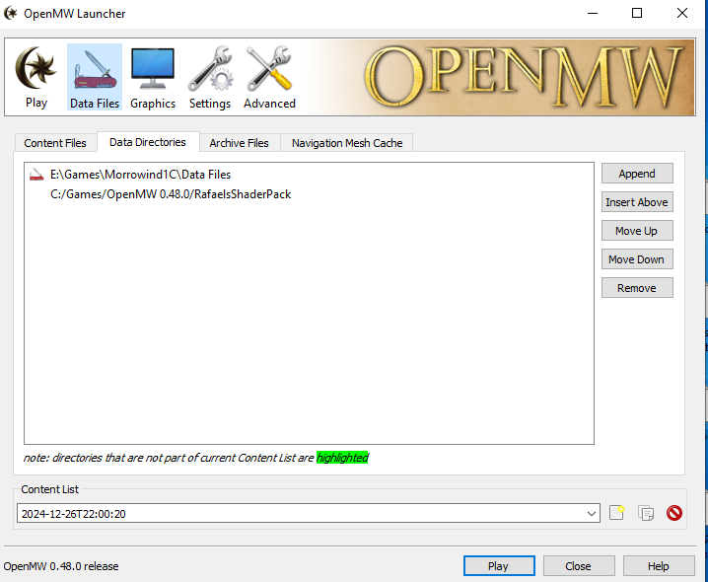
Task: Click the Insert Above button
Action: click(637, 202)
